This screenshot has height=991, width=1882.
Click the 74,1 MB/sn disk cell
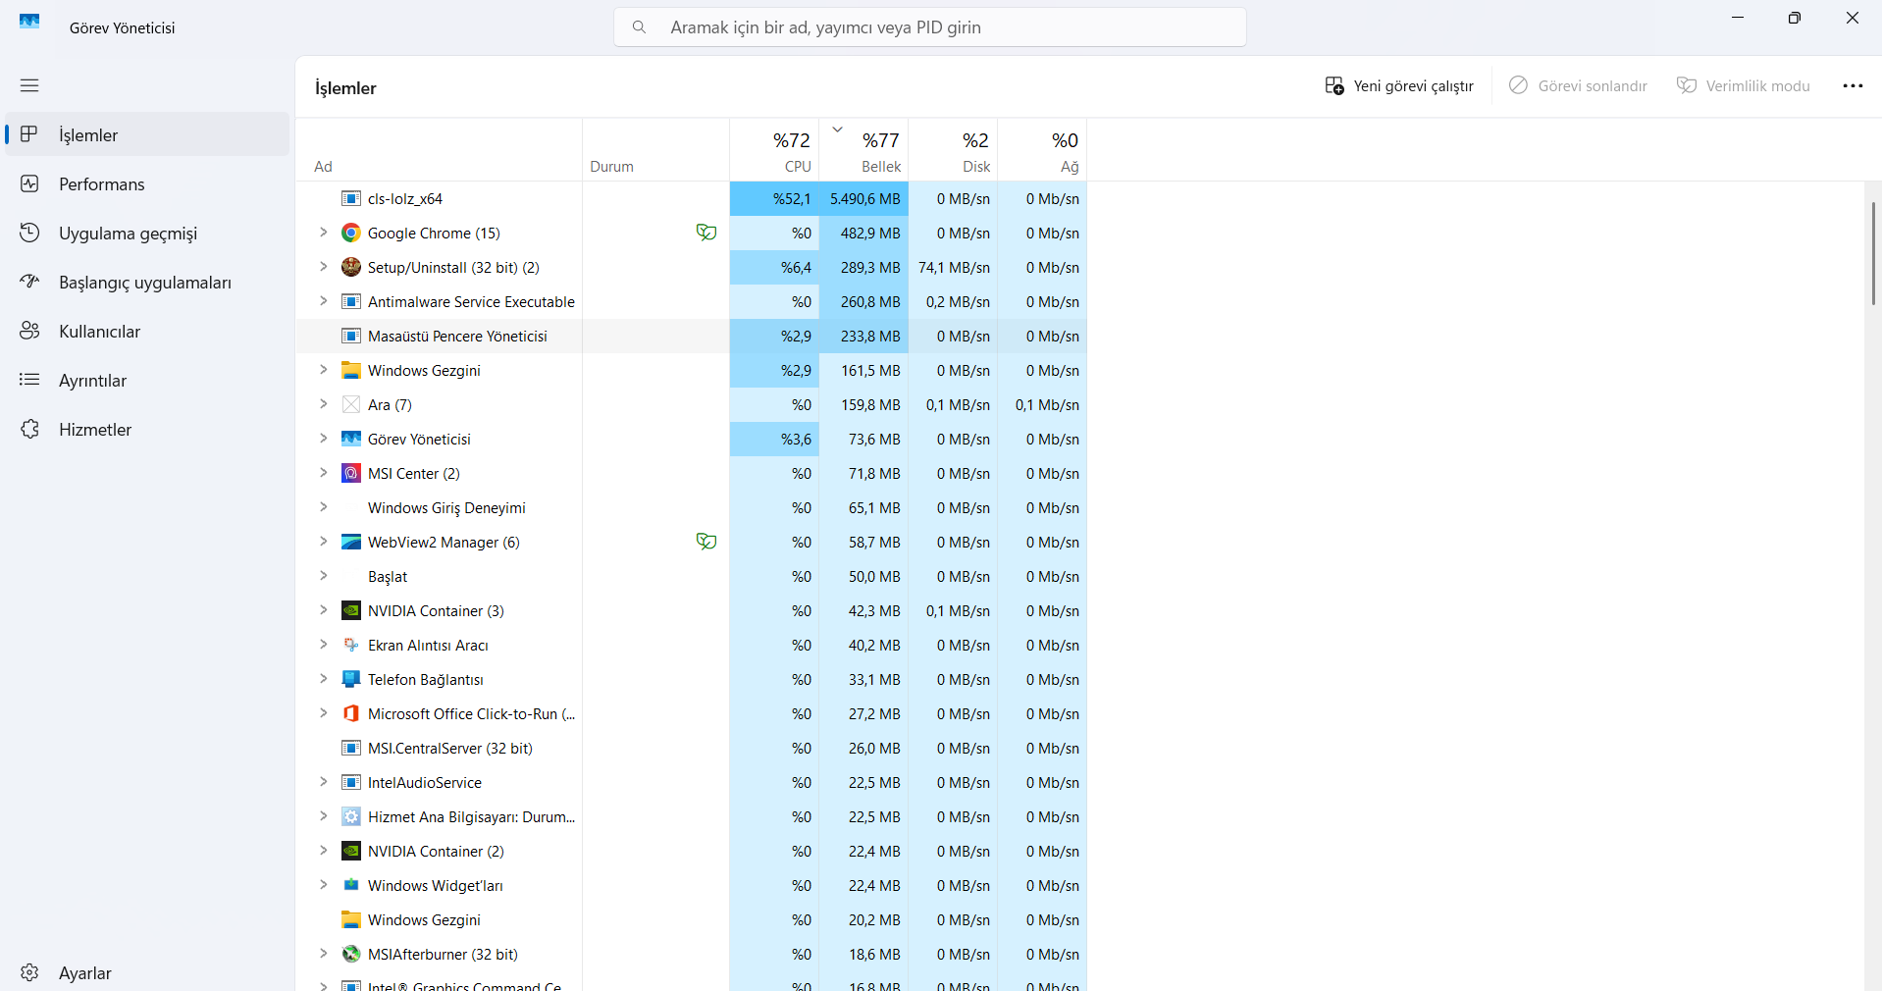point(953,267)
